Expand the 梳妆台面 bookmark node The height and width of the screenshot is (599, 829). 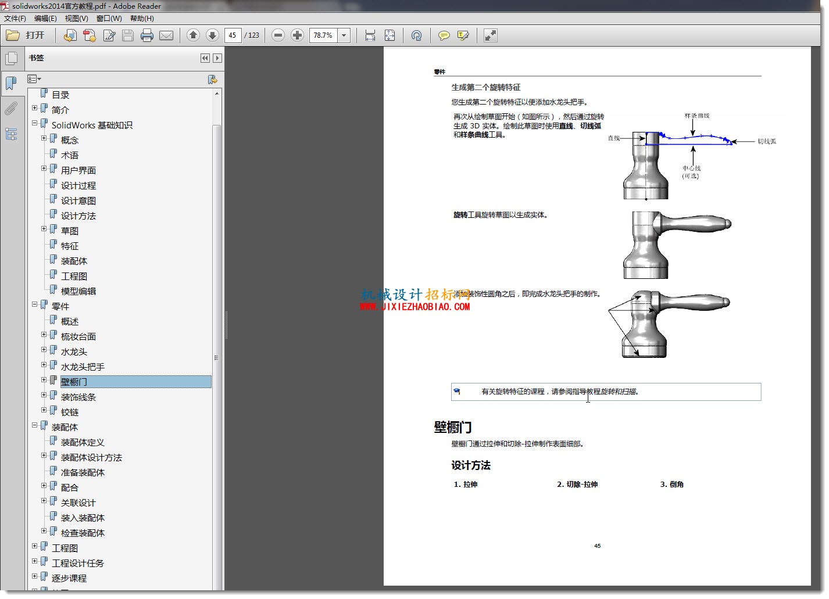tap(44, 335)
